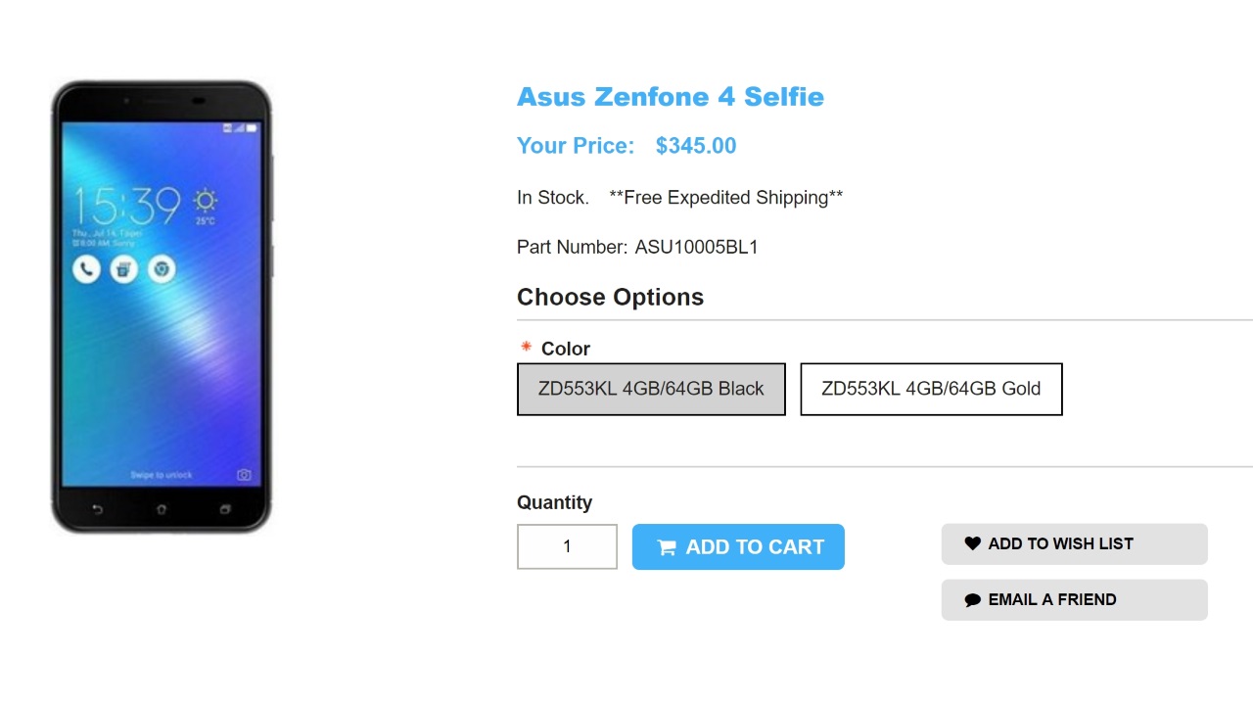Tap the phone dialer icon on the pictured screen
Screen dimensions: 1253x705
coord(86,268)
